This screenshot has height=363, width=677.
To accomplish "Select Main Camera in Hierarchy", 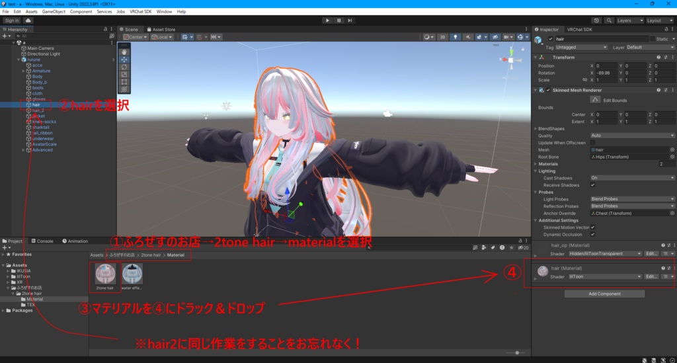I will click(40, 48).
